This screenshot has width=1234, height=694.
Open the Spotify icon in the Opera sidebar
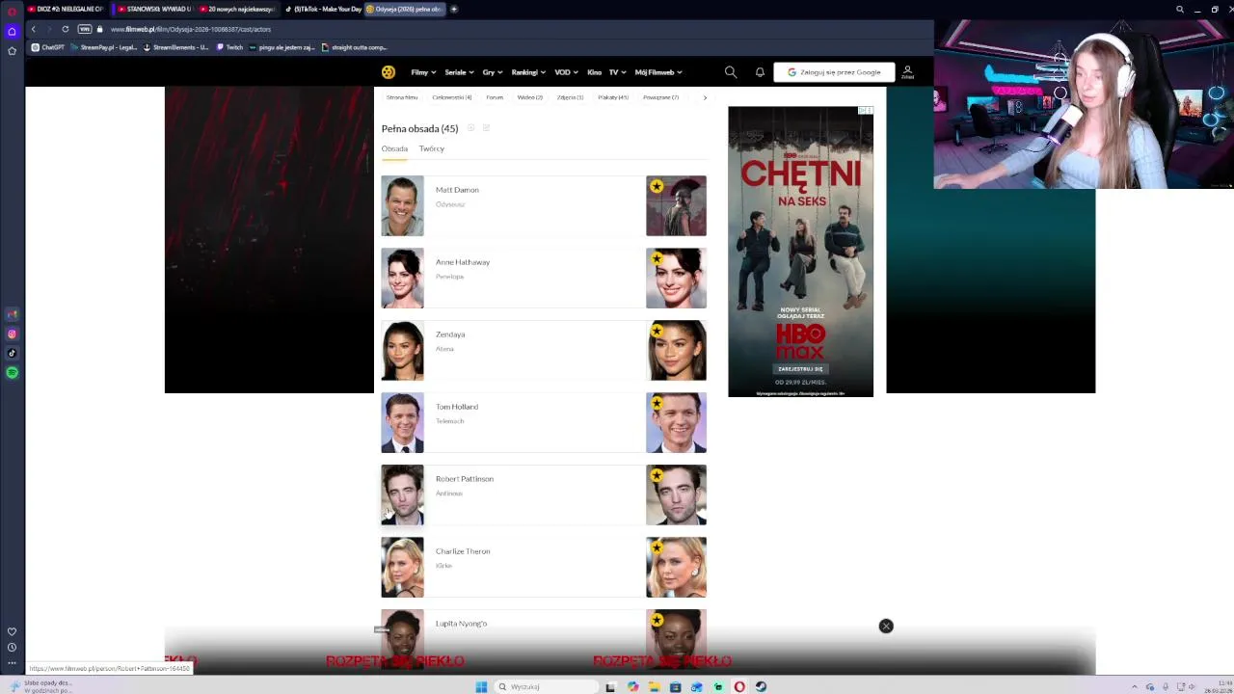(12, 372)
